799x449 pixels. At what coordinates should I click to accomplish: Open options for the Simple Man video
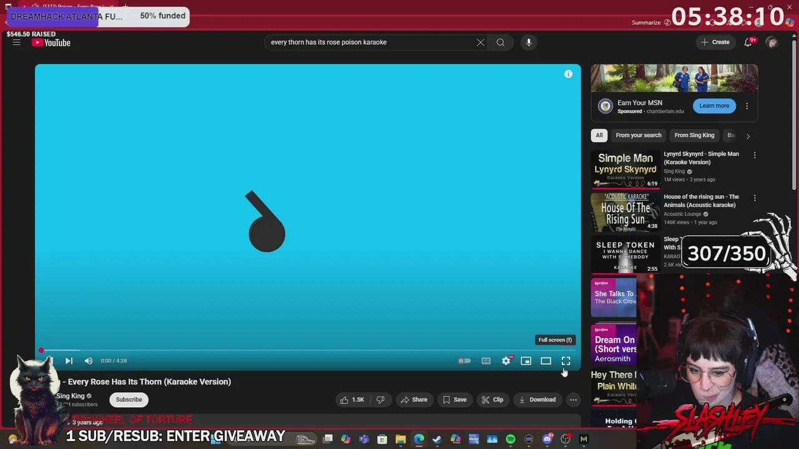(x=755, y=155)
